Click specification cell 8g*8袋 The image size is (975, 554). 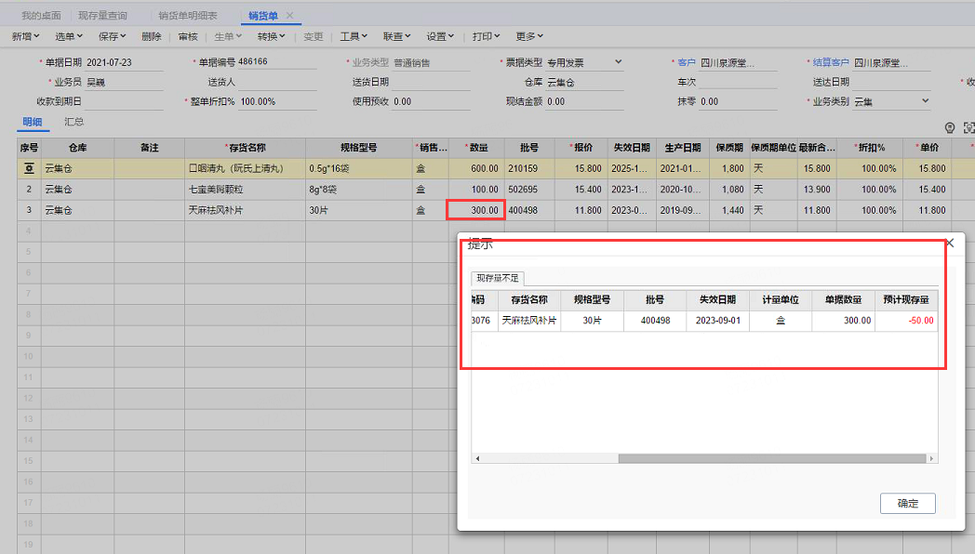click(359, 190)
